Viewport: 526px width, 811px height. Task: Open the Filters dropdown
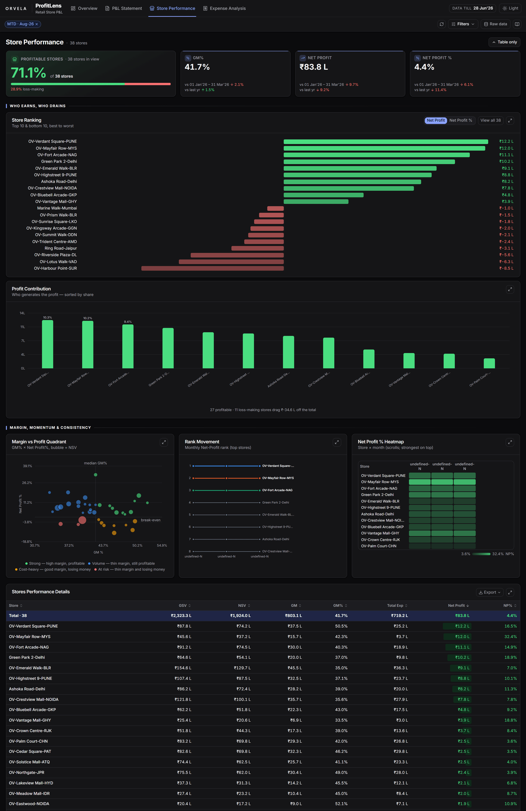463,24
